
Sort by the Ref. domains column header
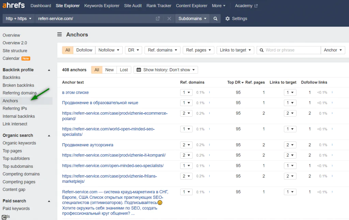tap(192, 83)
